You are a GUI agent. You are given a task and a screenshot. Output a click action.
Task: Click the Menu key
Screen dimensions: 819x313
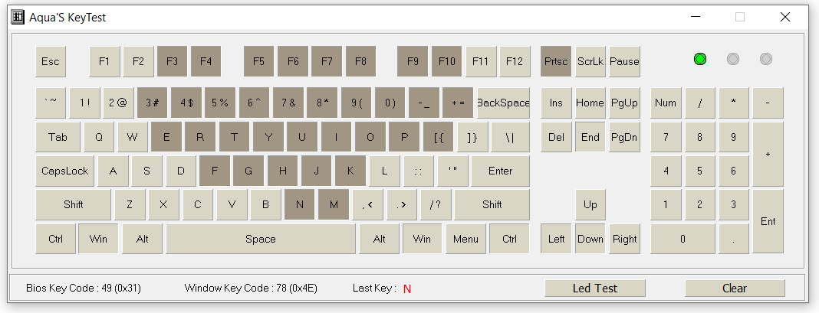tap(465, 239)
